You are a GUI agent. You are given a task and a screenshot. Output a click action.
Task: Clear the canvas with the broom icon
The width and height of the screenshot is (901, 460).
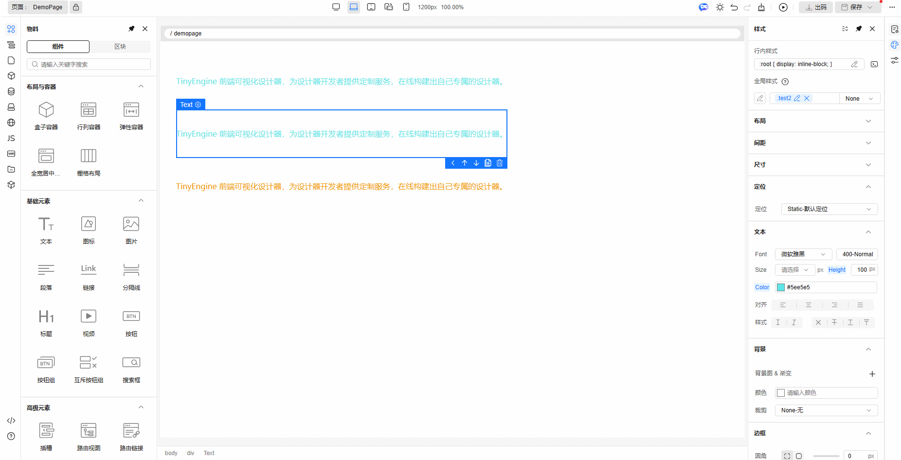761,7
